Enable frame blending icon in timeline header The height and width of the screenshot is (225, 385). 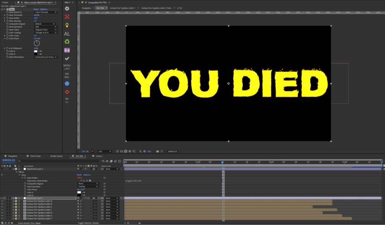pos(111,161)
